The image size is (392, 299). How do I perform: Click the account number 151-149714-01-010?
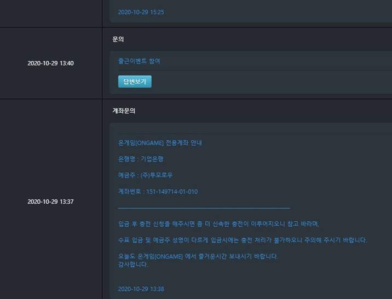[x=172, y=192]
